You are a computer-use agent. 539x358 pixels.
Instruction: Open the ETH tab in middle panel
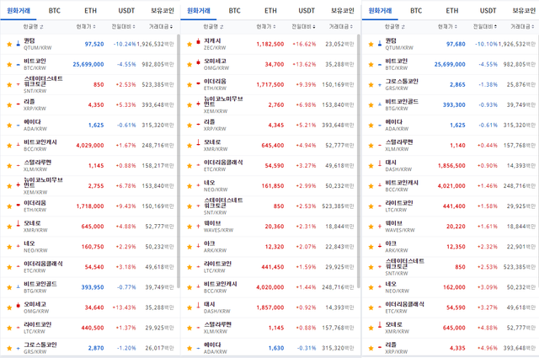click(x=270, y=11)
